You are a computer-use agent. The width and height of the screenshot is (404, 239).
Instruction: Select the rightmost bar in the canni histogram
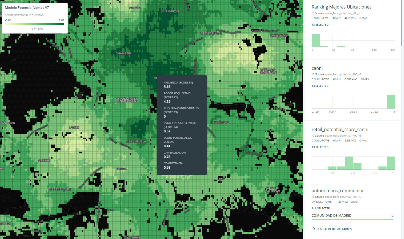pyautogui.click(x=391, y=102)
